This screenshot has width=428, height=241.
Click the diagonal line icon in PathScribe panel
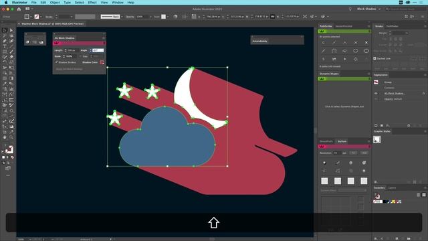pyautogui.click(x=324, y=51)
